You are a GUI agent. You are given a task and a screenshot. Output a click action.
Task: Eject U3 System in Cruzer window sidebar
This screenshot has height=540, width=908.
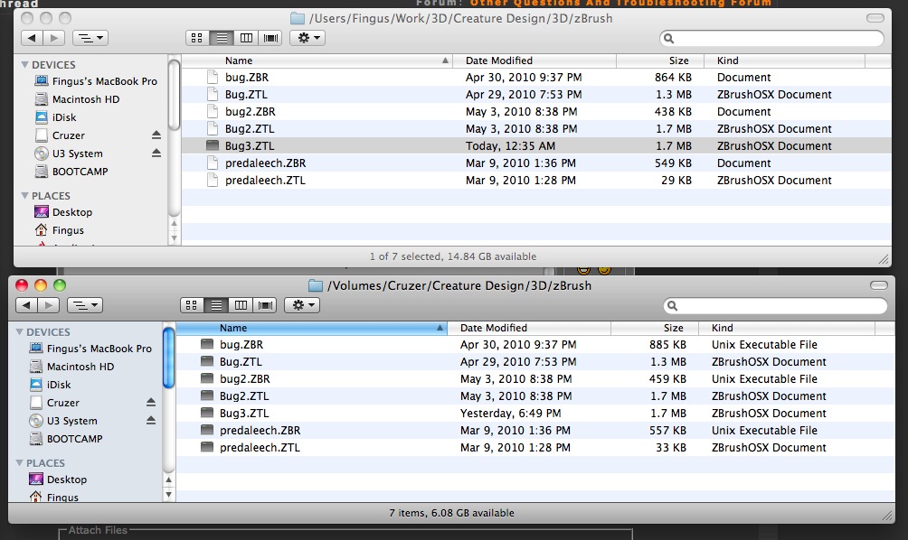tap(151, 420)
